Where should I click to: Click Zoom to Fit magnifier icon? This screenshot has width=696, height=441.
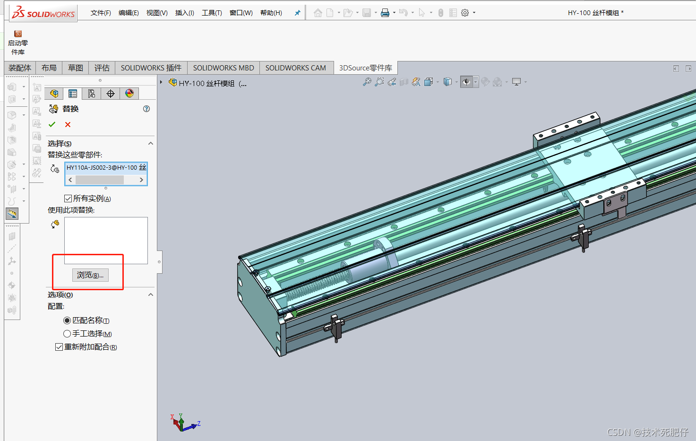coord(367,82)
